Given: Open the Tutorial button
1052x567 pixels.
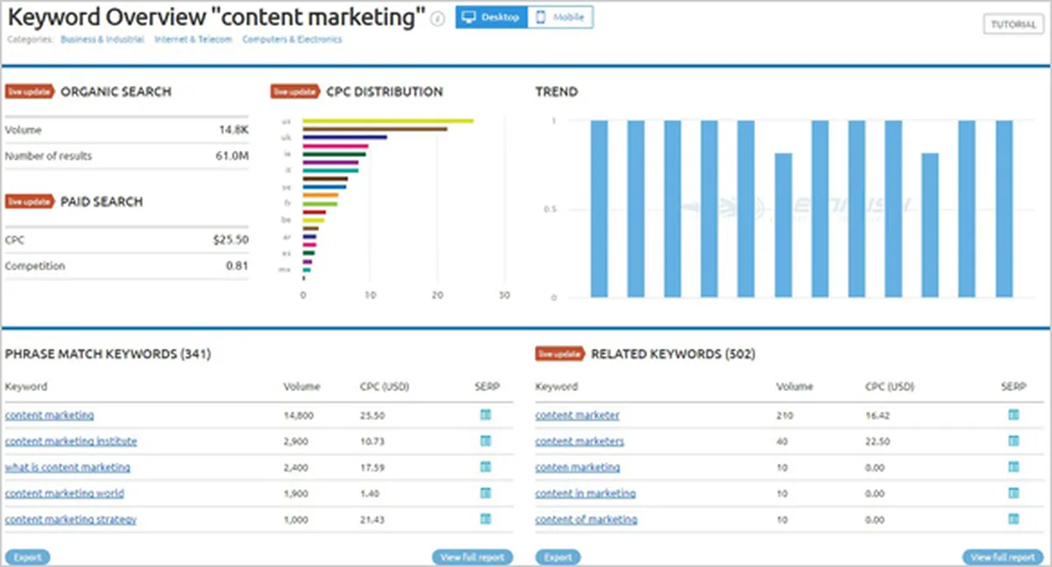Looking at the screenshot, I should [x=1013, y=25].
